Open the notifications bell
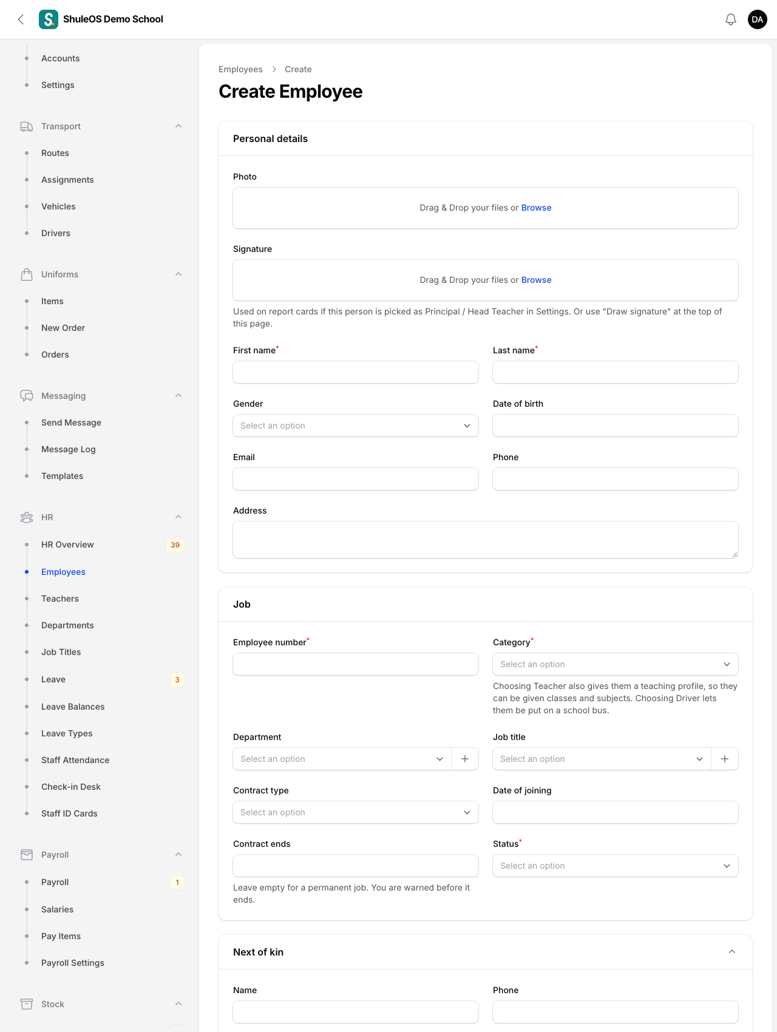 pos(731,19)
